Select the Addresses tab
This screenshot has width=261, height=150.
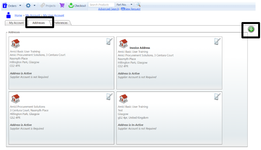[39, 23]
